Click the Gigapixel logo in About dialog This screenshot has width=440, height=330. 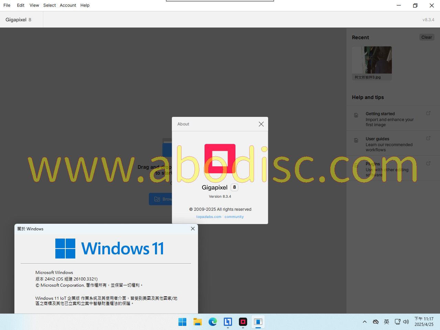220,158
